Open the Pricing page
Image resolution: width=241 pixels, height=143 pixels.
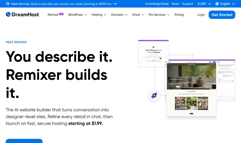click(179, 15)
